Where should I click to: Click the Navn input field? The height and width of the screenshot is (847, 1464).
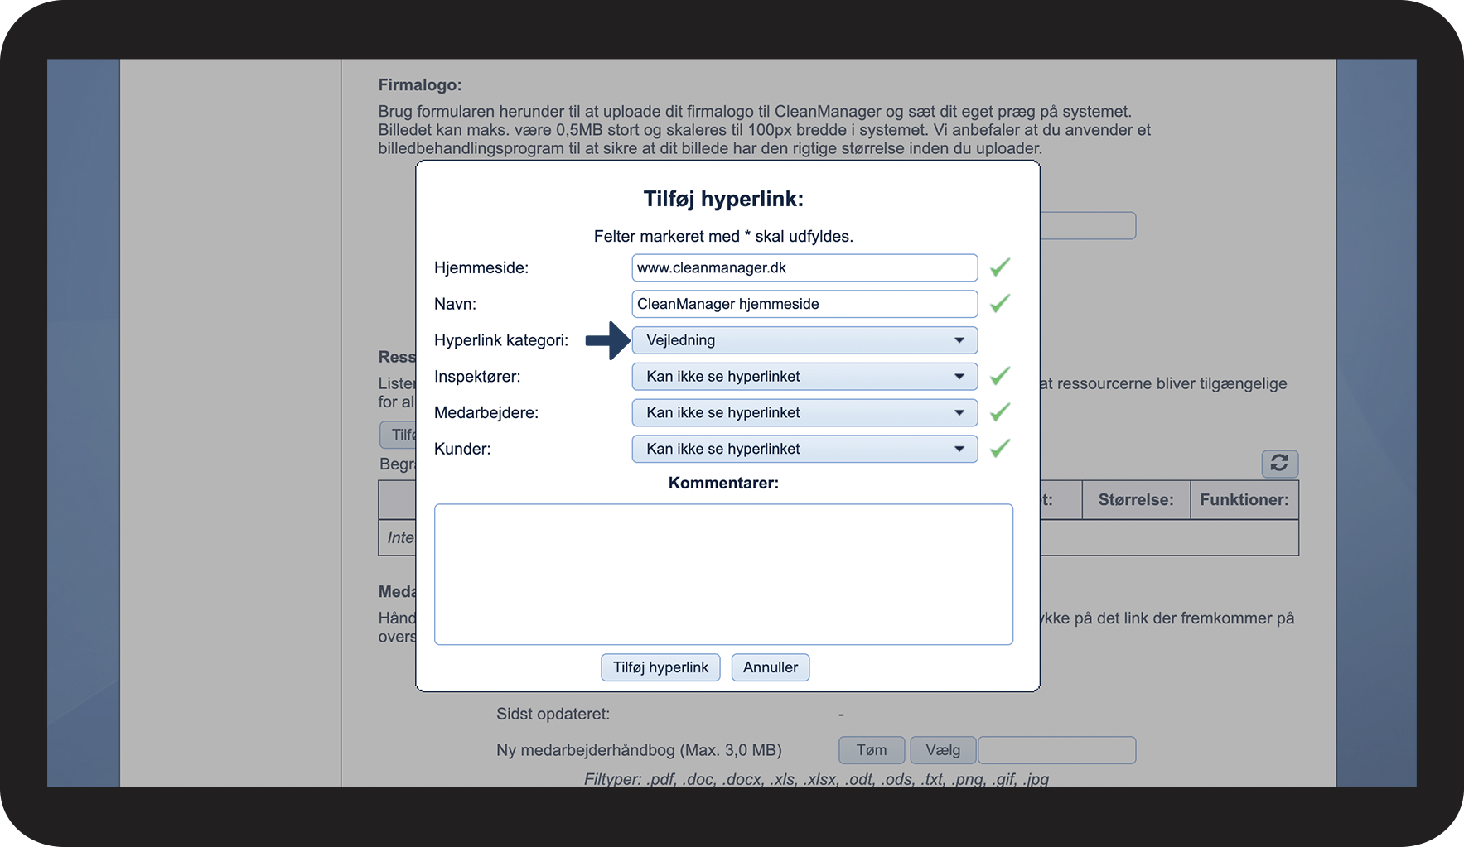pos(804,304)
